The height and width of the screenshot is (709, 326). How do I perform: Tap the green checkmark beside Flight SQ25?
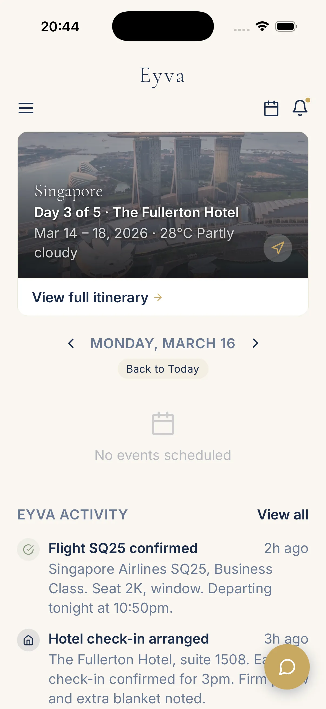[x=28, y=549]
